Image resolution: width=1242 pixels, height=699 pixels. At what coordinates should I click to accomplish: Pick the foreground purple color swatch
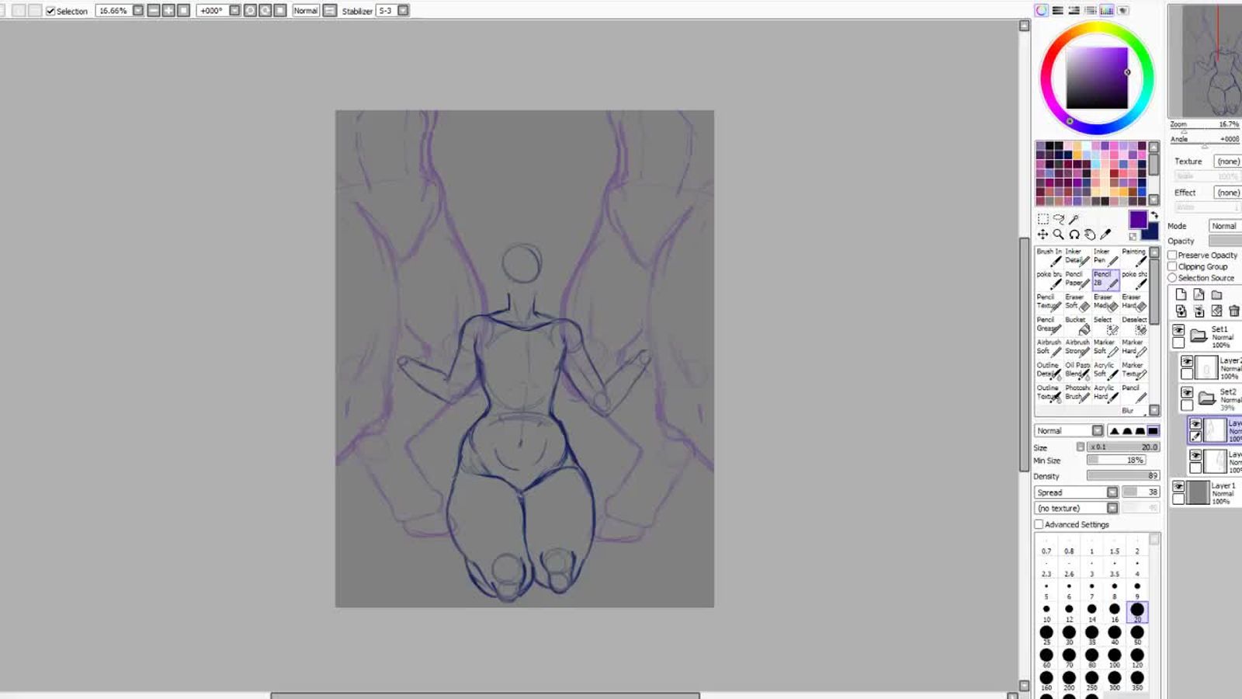point(1138,220)
